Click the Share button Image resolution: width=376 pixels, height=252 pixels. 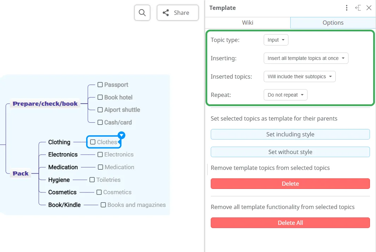(x=178, y=13)
